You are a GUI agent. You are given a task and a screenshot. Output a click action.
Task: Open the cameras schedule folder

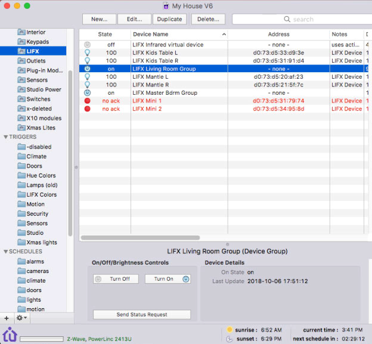(33, 271)
